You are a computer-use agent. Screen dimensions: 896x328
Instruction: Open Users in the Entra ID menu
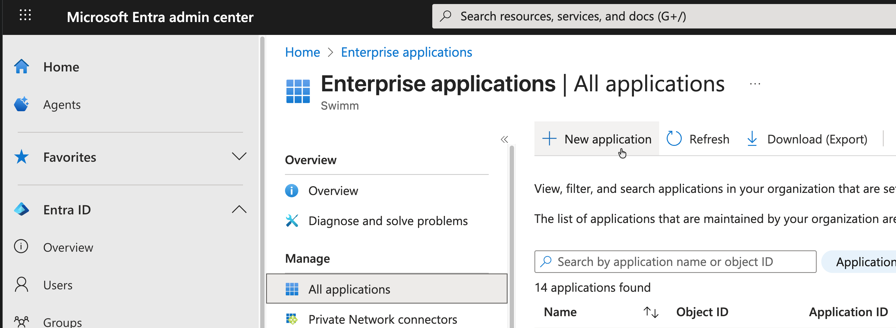58,285
